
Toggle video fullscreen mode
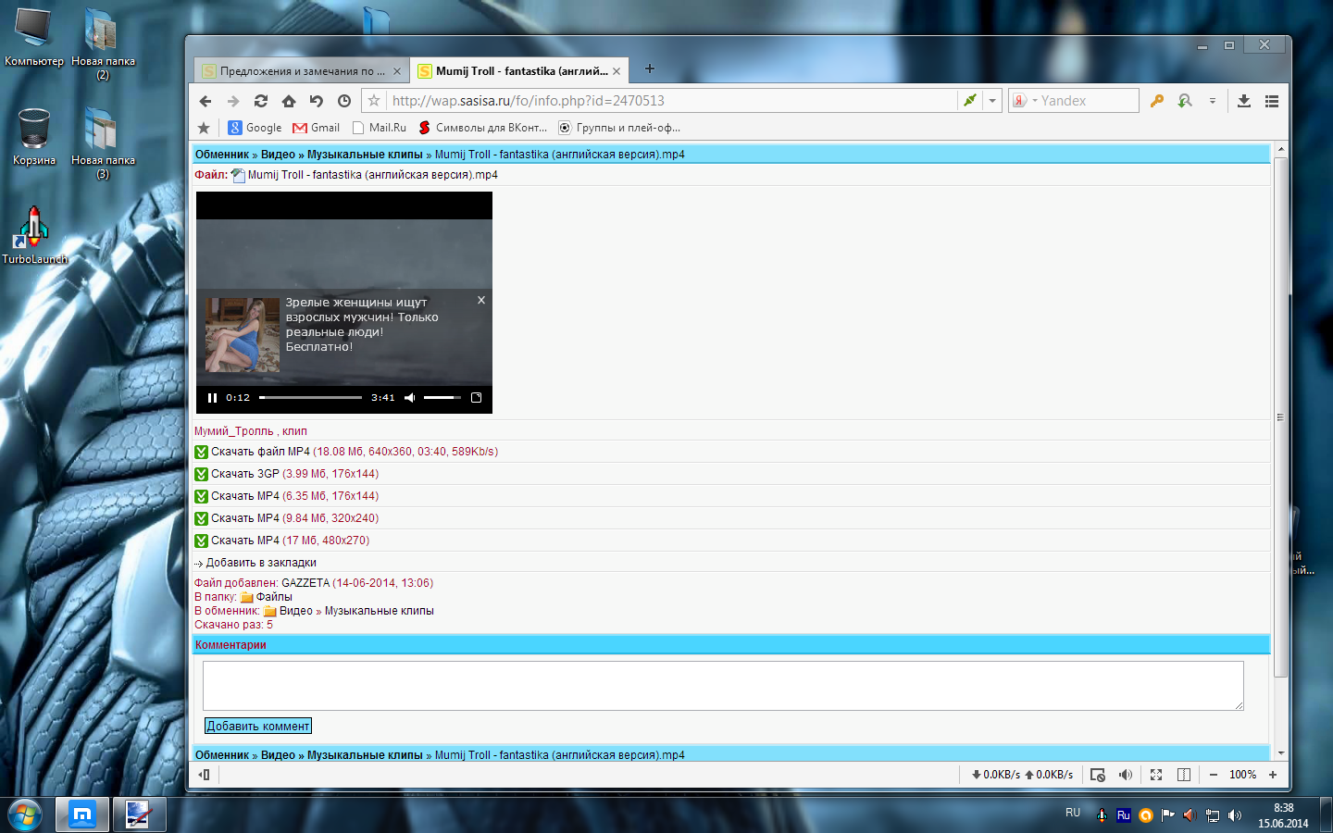click(477, 398)
